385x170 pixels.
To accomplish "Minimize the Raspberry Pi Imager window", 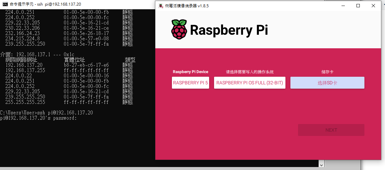I will click(343, 6).
